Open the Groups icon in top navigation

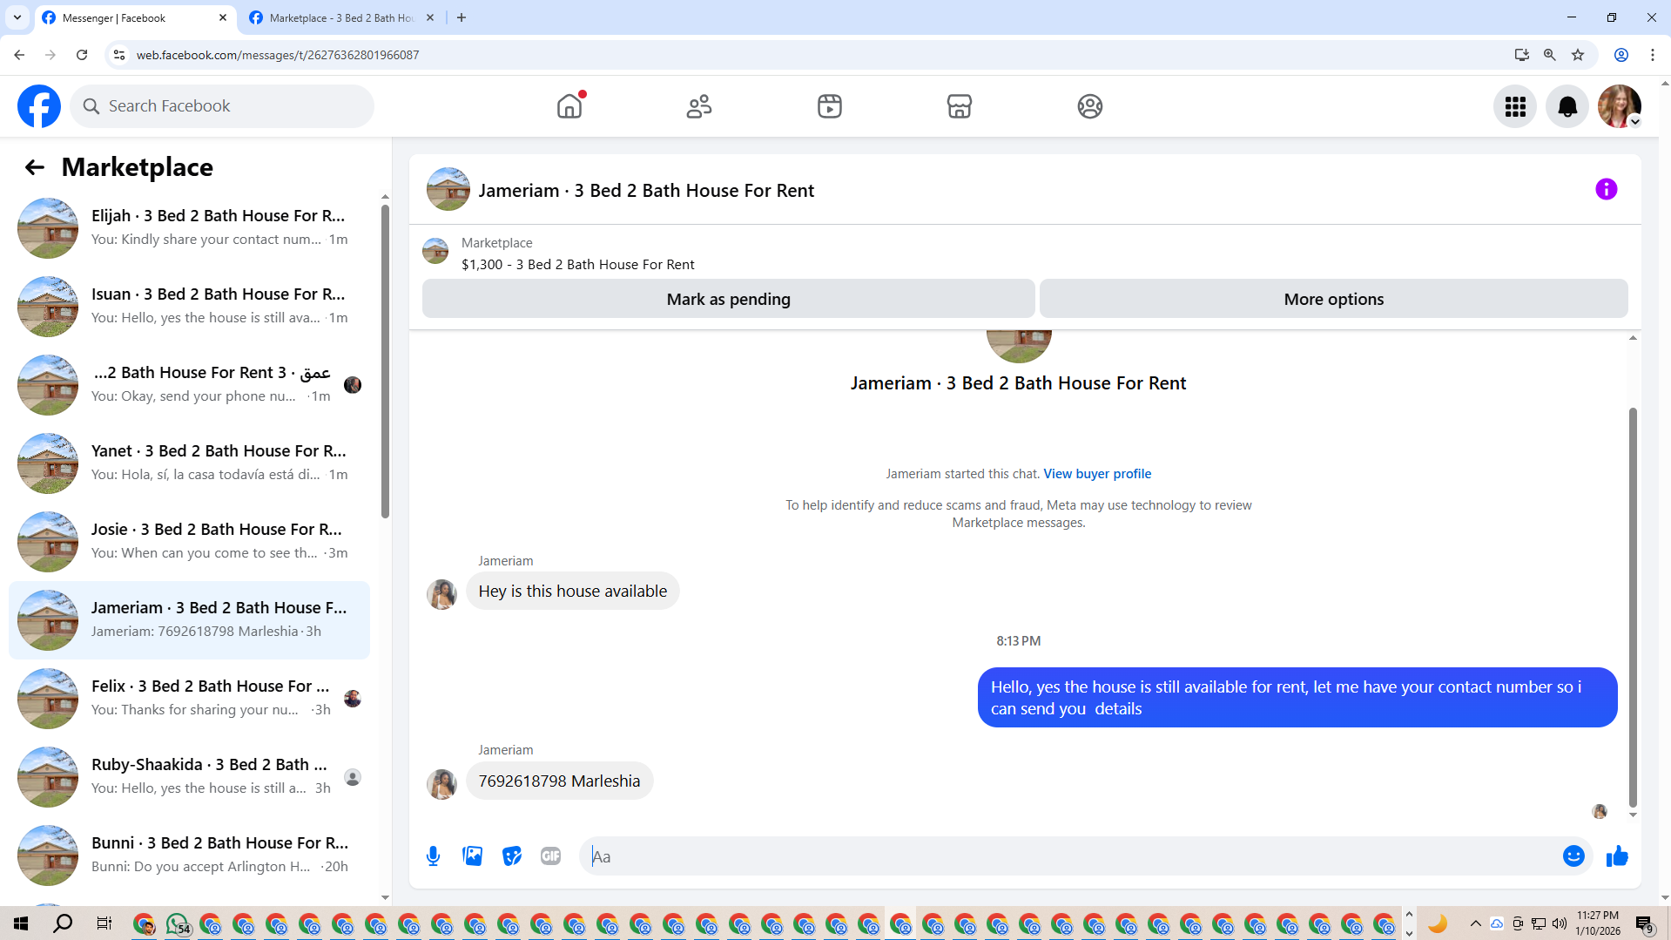pos(1090,106)
